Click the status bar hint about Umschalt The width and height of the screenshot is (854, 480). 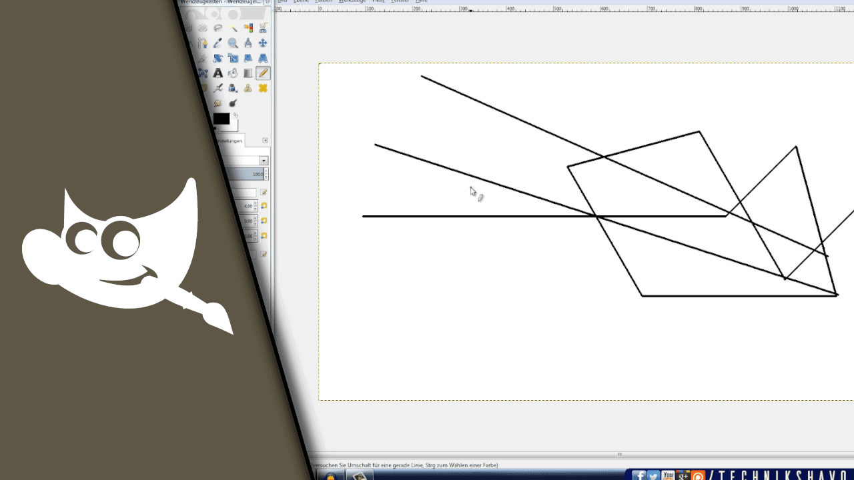pyautogui.click(x=404, y=465)
